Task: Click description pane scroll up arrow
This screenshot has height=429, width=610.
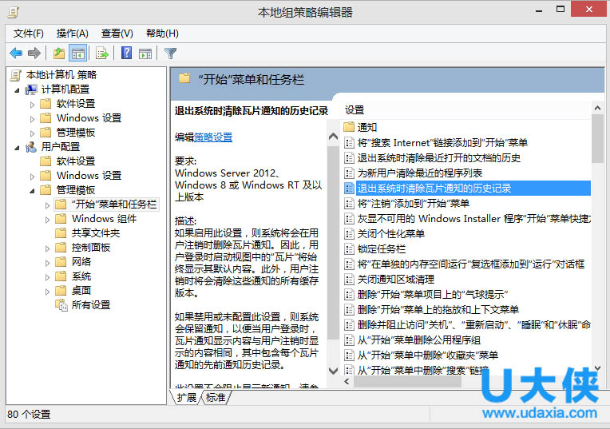Action: [x=333, y=137]
